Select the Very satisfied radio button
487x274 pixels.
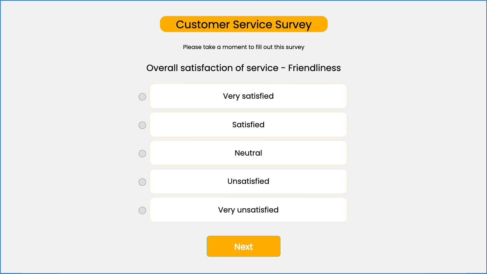pyautogui.click(x=142, y=97)
